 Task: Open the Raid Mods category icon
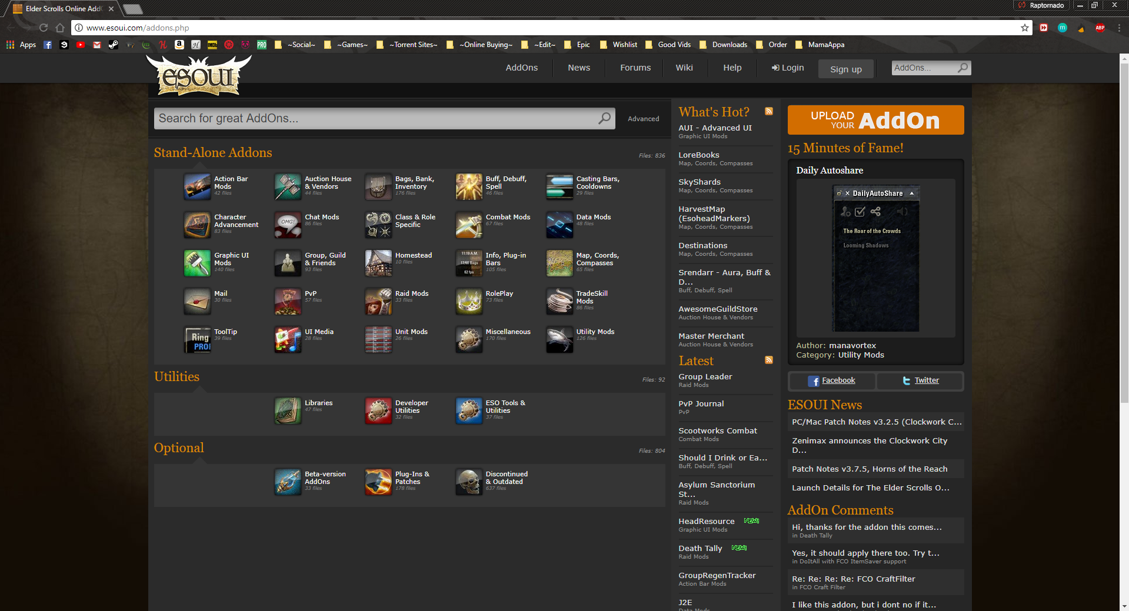click(x=378, y=302)
